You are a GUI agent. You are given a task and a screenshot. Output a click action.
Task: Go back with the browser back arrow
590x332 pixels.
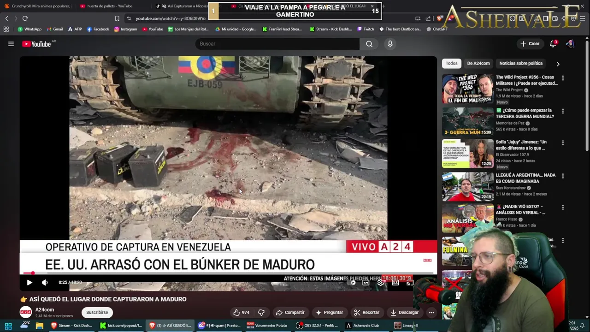point(6,18)
